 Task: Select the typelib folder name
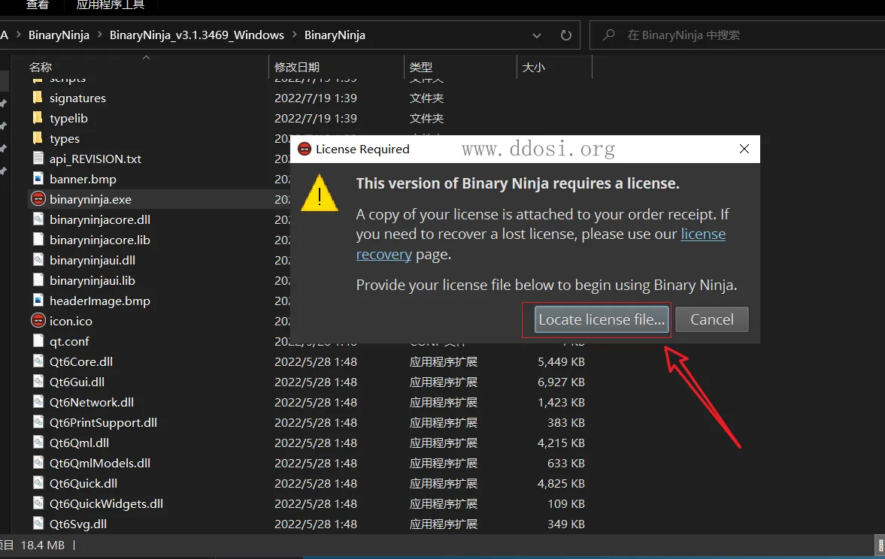[68, 118]
